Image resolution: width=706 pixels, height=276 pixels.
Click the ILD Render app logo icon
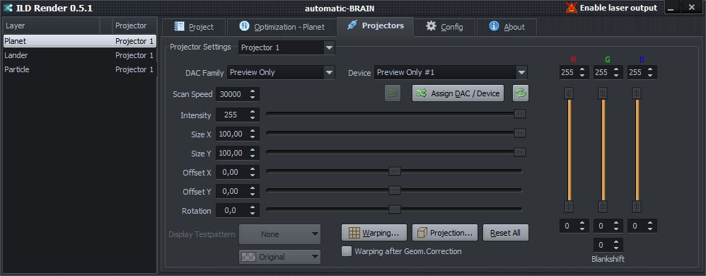(x=8, y=8)
